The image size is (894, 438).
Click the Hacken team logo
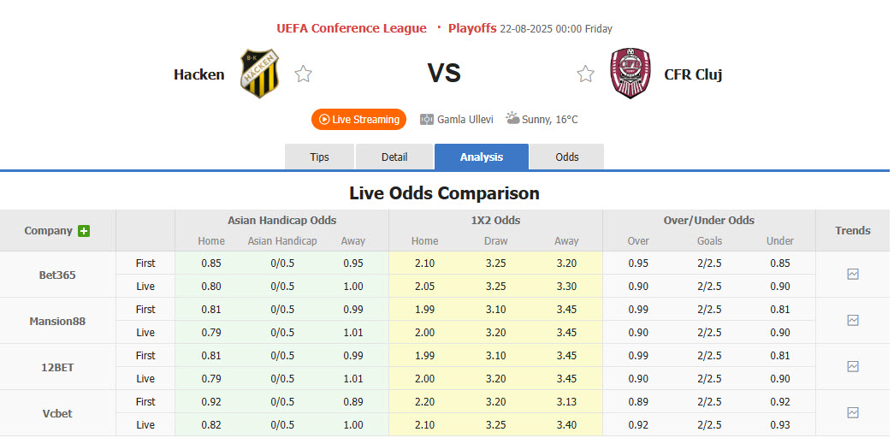(259, 74)
